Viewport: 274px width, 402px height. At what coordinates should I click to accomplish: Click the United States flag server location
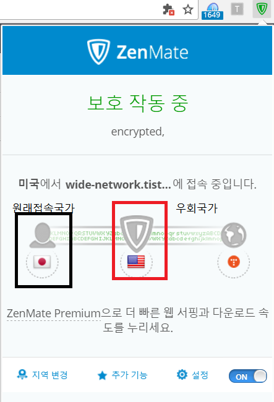(x=136, y=262)
